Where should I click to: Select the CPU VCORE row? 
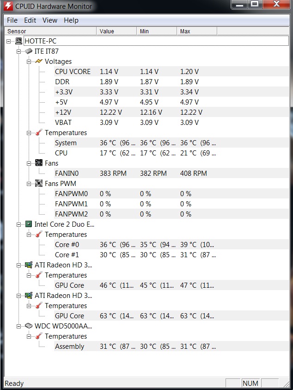171,71
